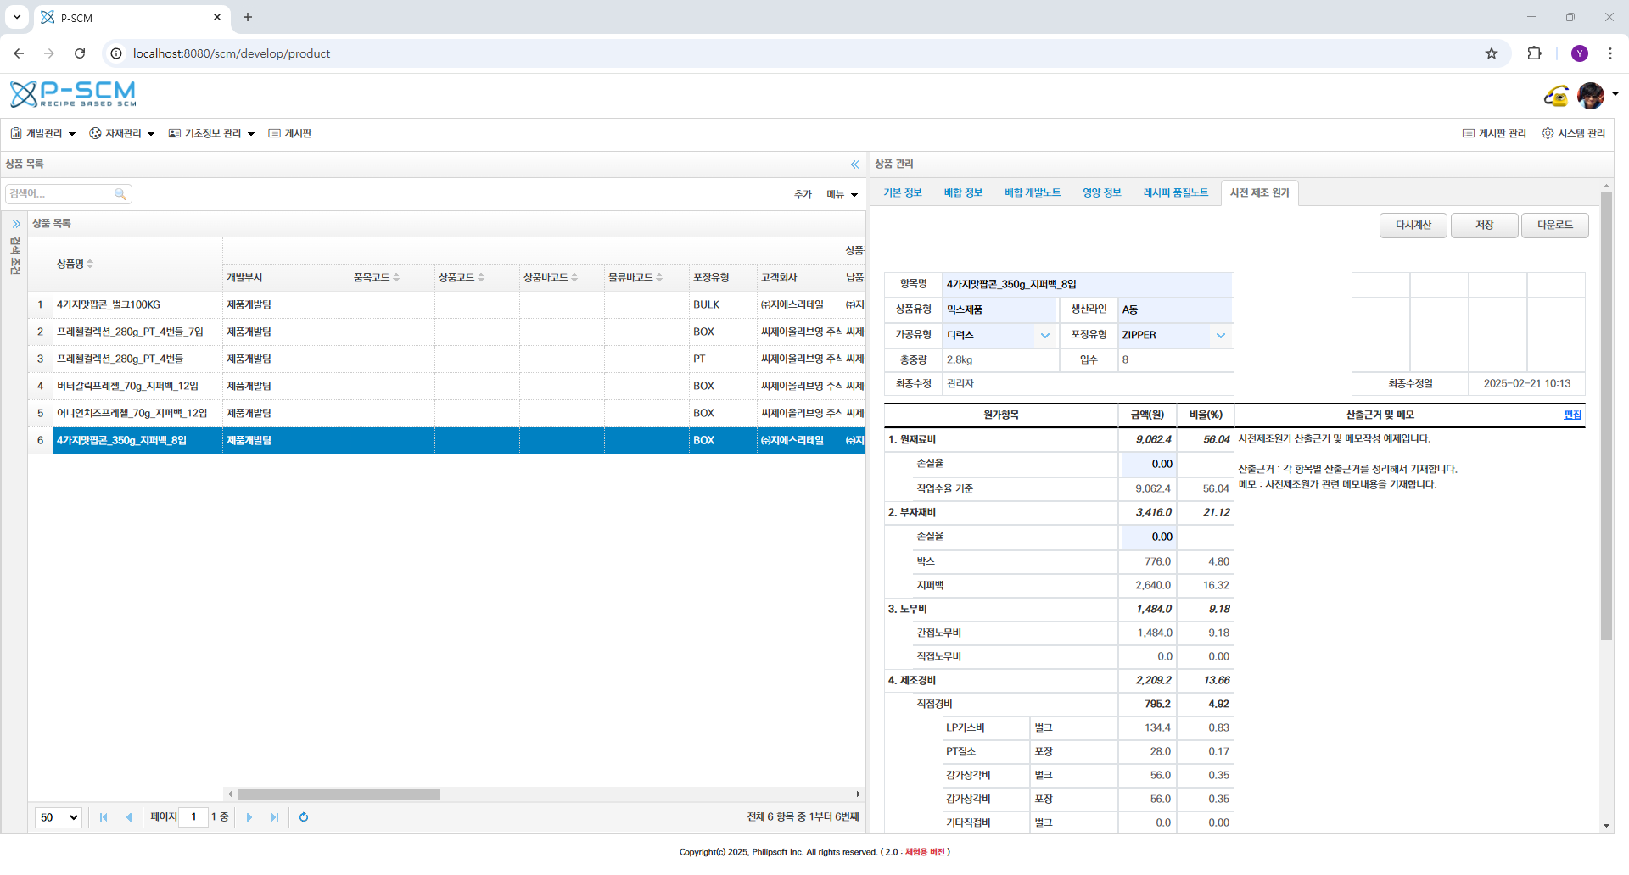Click the horizontal scrollbar of the product grid

339,794
